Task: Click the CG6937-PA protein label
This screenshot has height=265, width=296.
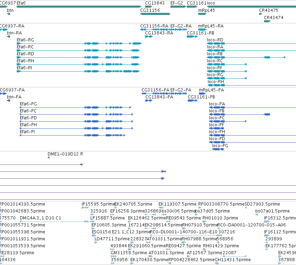Action: 12,90
